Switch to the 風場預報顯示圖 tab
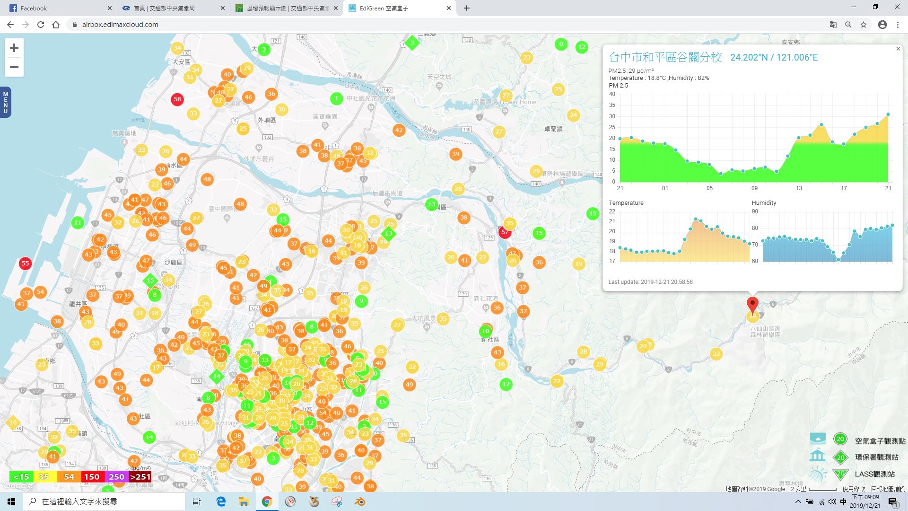 pos(286,8)
